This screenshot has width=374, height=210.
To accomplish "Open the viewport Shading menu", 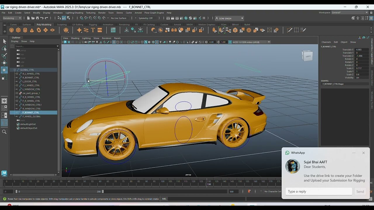I will tap(75, 38).
